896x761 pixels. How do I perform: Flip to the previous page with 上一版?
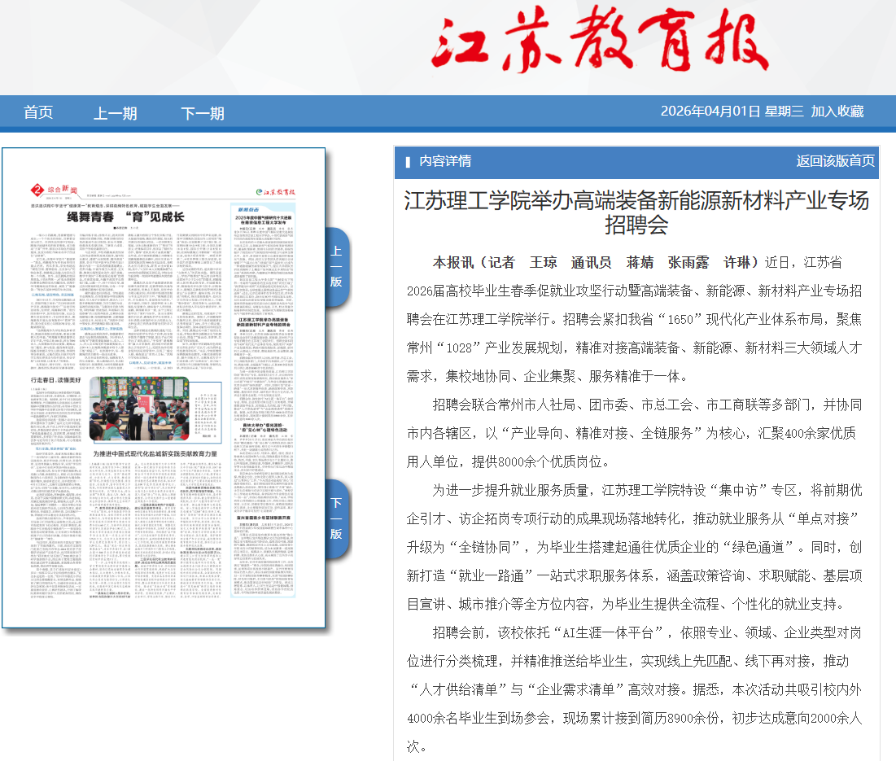pos(336,266)
